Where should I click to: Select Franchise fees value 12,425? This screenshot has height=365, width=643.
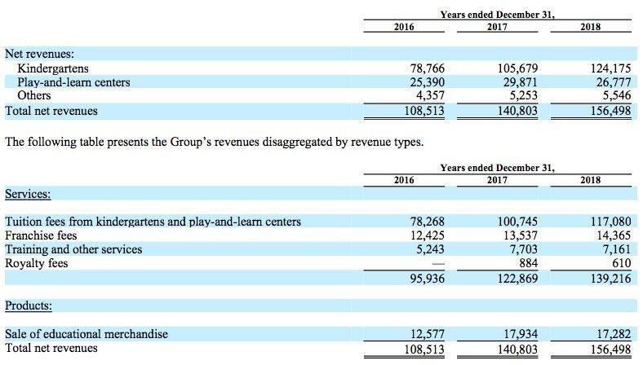(428, 235)
